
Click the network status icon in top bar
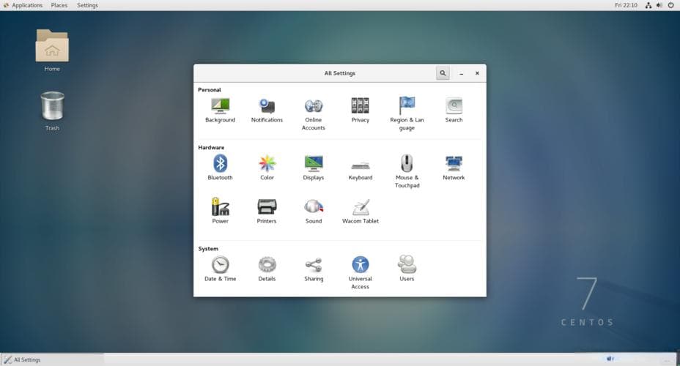tap(648, 5)
